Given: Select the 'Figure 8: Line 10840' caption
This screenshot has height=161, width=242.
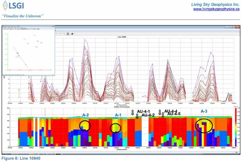Looking at the screenshot, I should click(x=21, y=158).
